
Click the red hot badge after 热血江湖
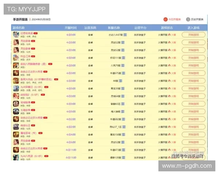[x=33, y=57]
